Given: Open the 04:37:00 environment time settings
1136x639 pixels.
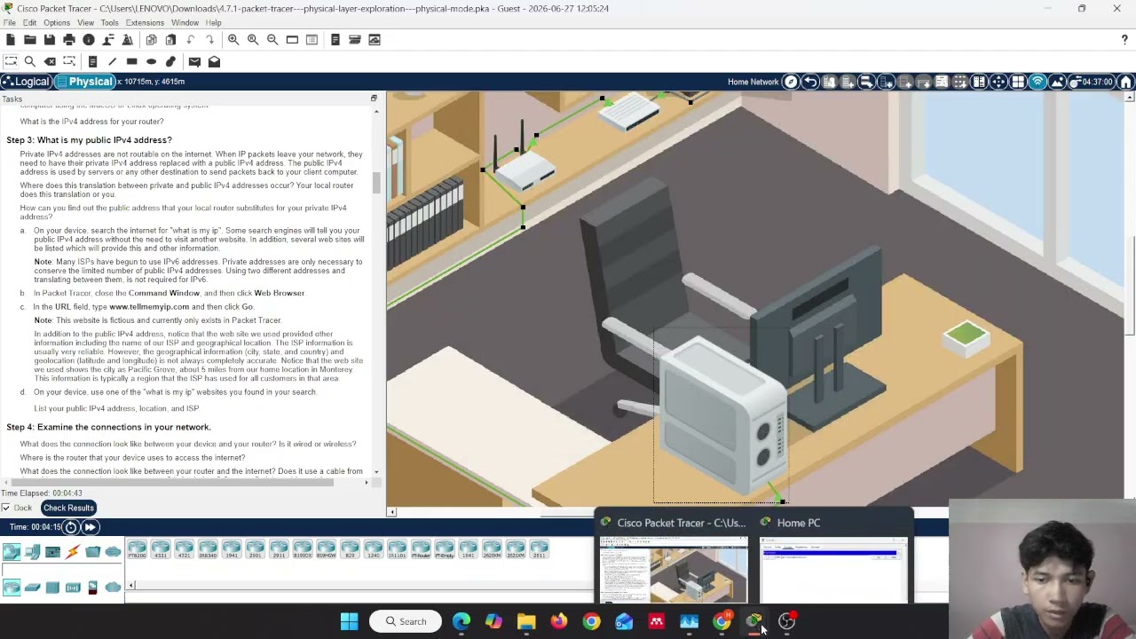Looking at the screenshot, I should [x=1091, y=82].
